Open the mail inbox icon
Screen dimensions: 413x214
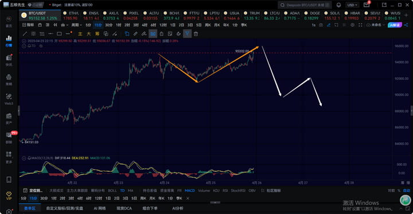click(x=367, y=5)
